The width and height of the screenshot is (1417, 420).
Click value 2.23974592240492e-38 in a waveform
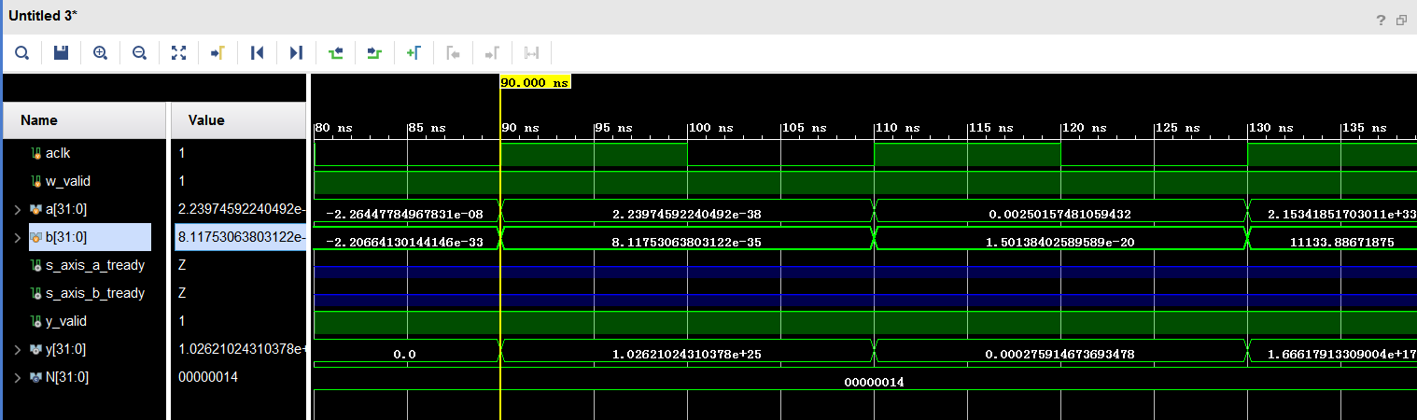[687, 214]
